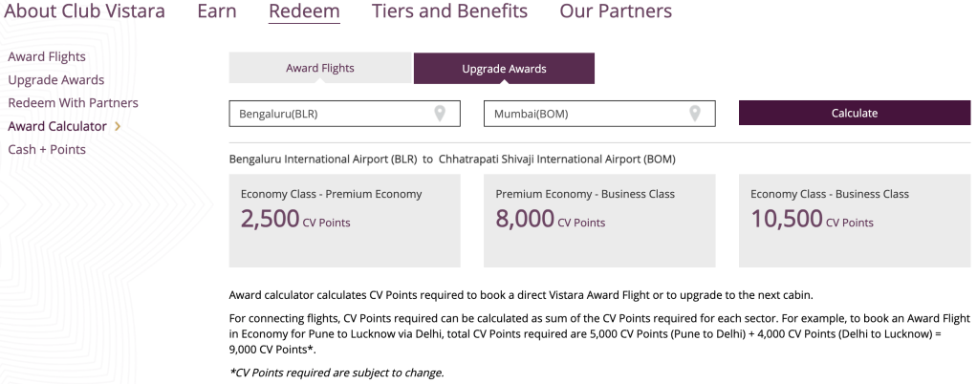Click the location pin icon in Mumbai field
Image resolution: width=977 pixels, height=384 pixels.
[x=695, y=114]
